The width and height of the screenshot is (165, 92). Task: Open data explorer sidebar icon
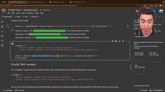coord(2,45)
